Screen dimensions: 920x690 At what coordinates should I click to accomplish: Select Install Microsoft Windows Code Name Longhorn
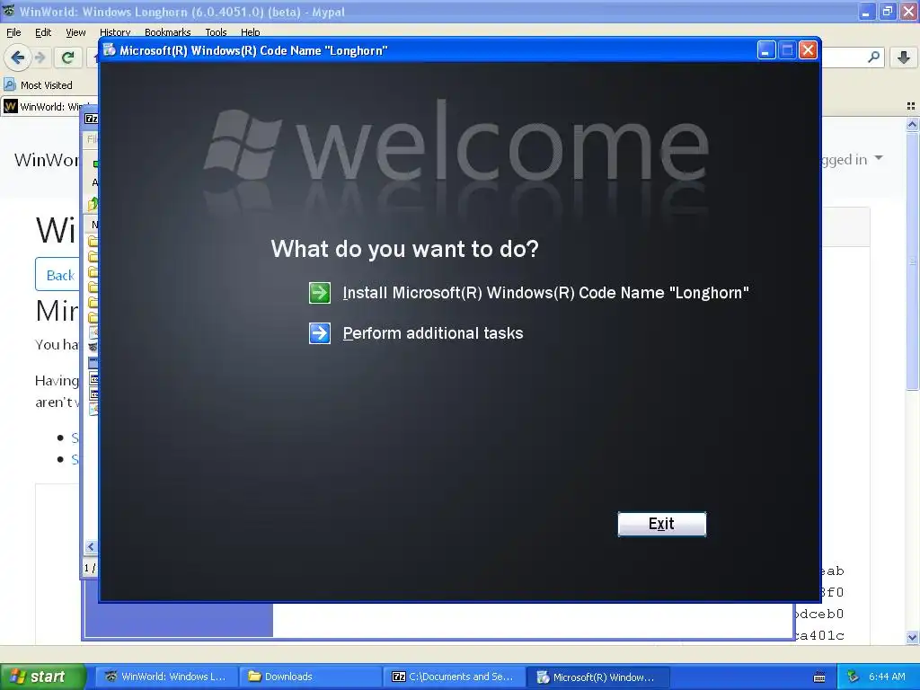tap(545, 292)
